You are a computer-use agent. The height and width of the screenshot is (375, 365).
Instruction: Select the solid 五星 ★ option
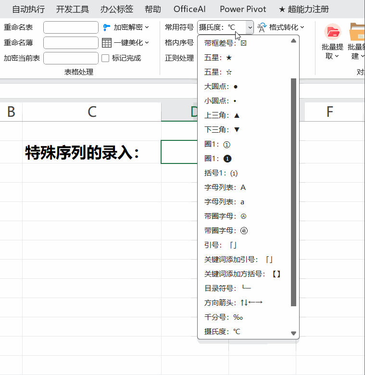244,58
